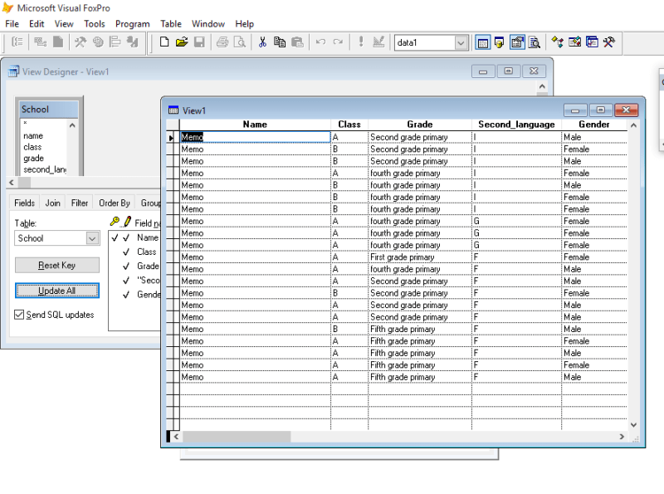
Task: Click the Name column header in View1
Action: tap(255, 125)
